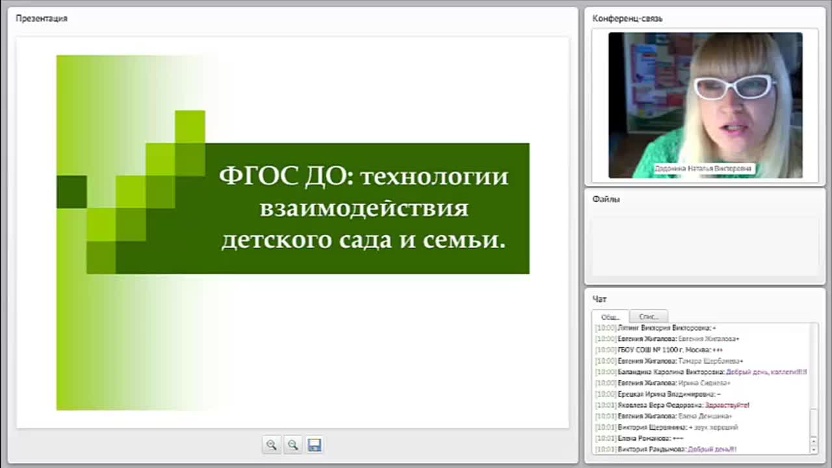The width and height of the screenshot is (832, 468).
Task: Open the 'Спис...' tab in the chat
Action: [x=649, y=317]
